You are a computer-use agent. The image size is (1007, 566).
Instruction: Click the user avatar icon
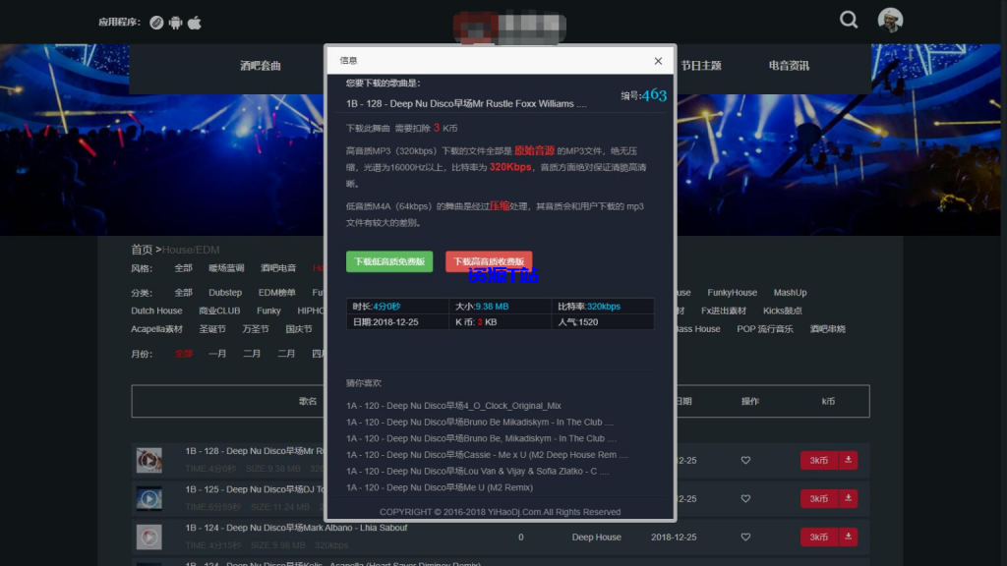pos(890,19)
